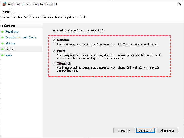Go to the Regeltyp step
Viewport: 184px width, 138px height.
pyautogui.click(x=12, y=31)
